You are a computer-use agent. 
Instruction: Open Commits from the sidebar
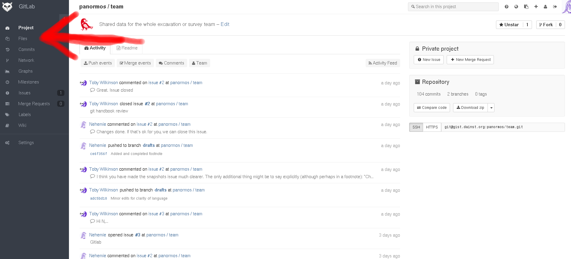26,49
